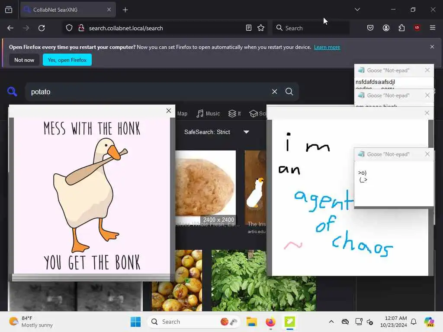Image resolution: width=443 pixels, height=332 pixels.
Task: Switch to Music search category
Action: [208, 114]
